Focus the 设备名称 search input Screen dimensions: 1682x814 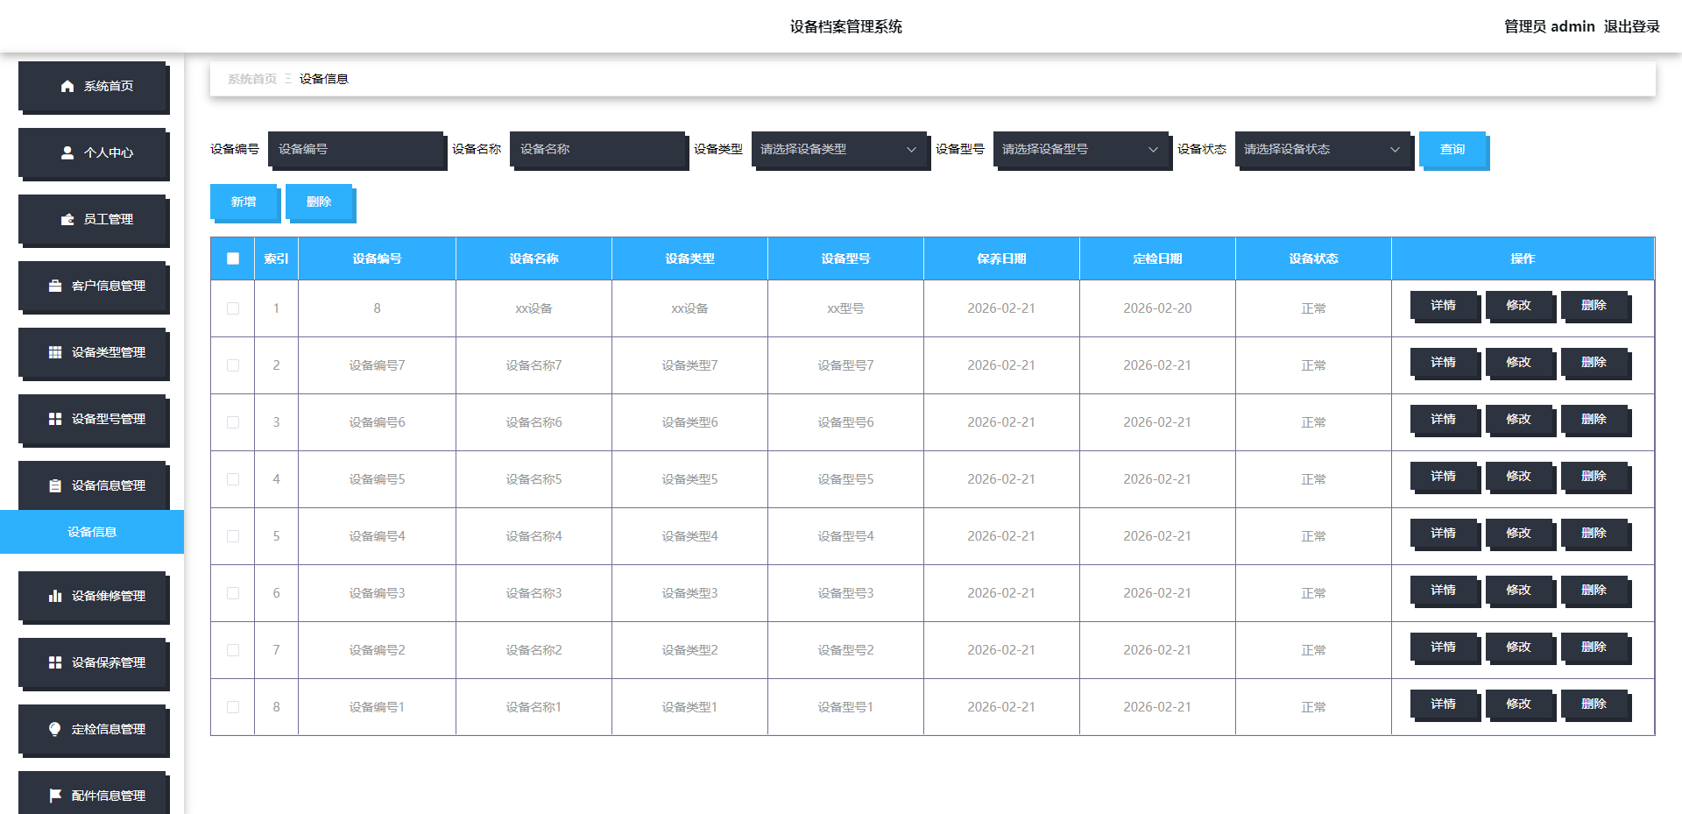(597, 149)
